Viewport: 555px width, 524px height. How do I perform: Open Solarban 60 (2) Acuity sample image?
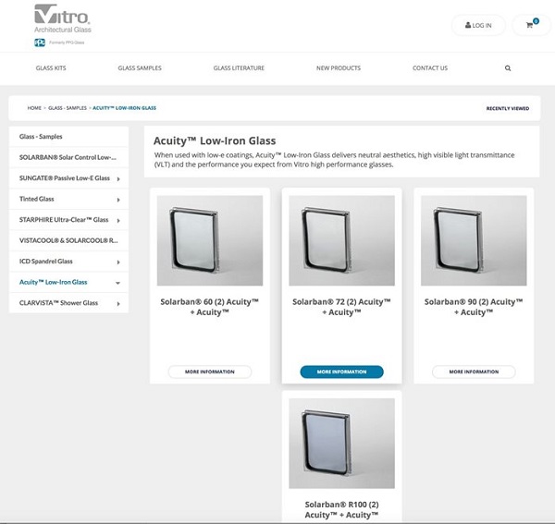210,240
